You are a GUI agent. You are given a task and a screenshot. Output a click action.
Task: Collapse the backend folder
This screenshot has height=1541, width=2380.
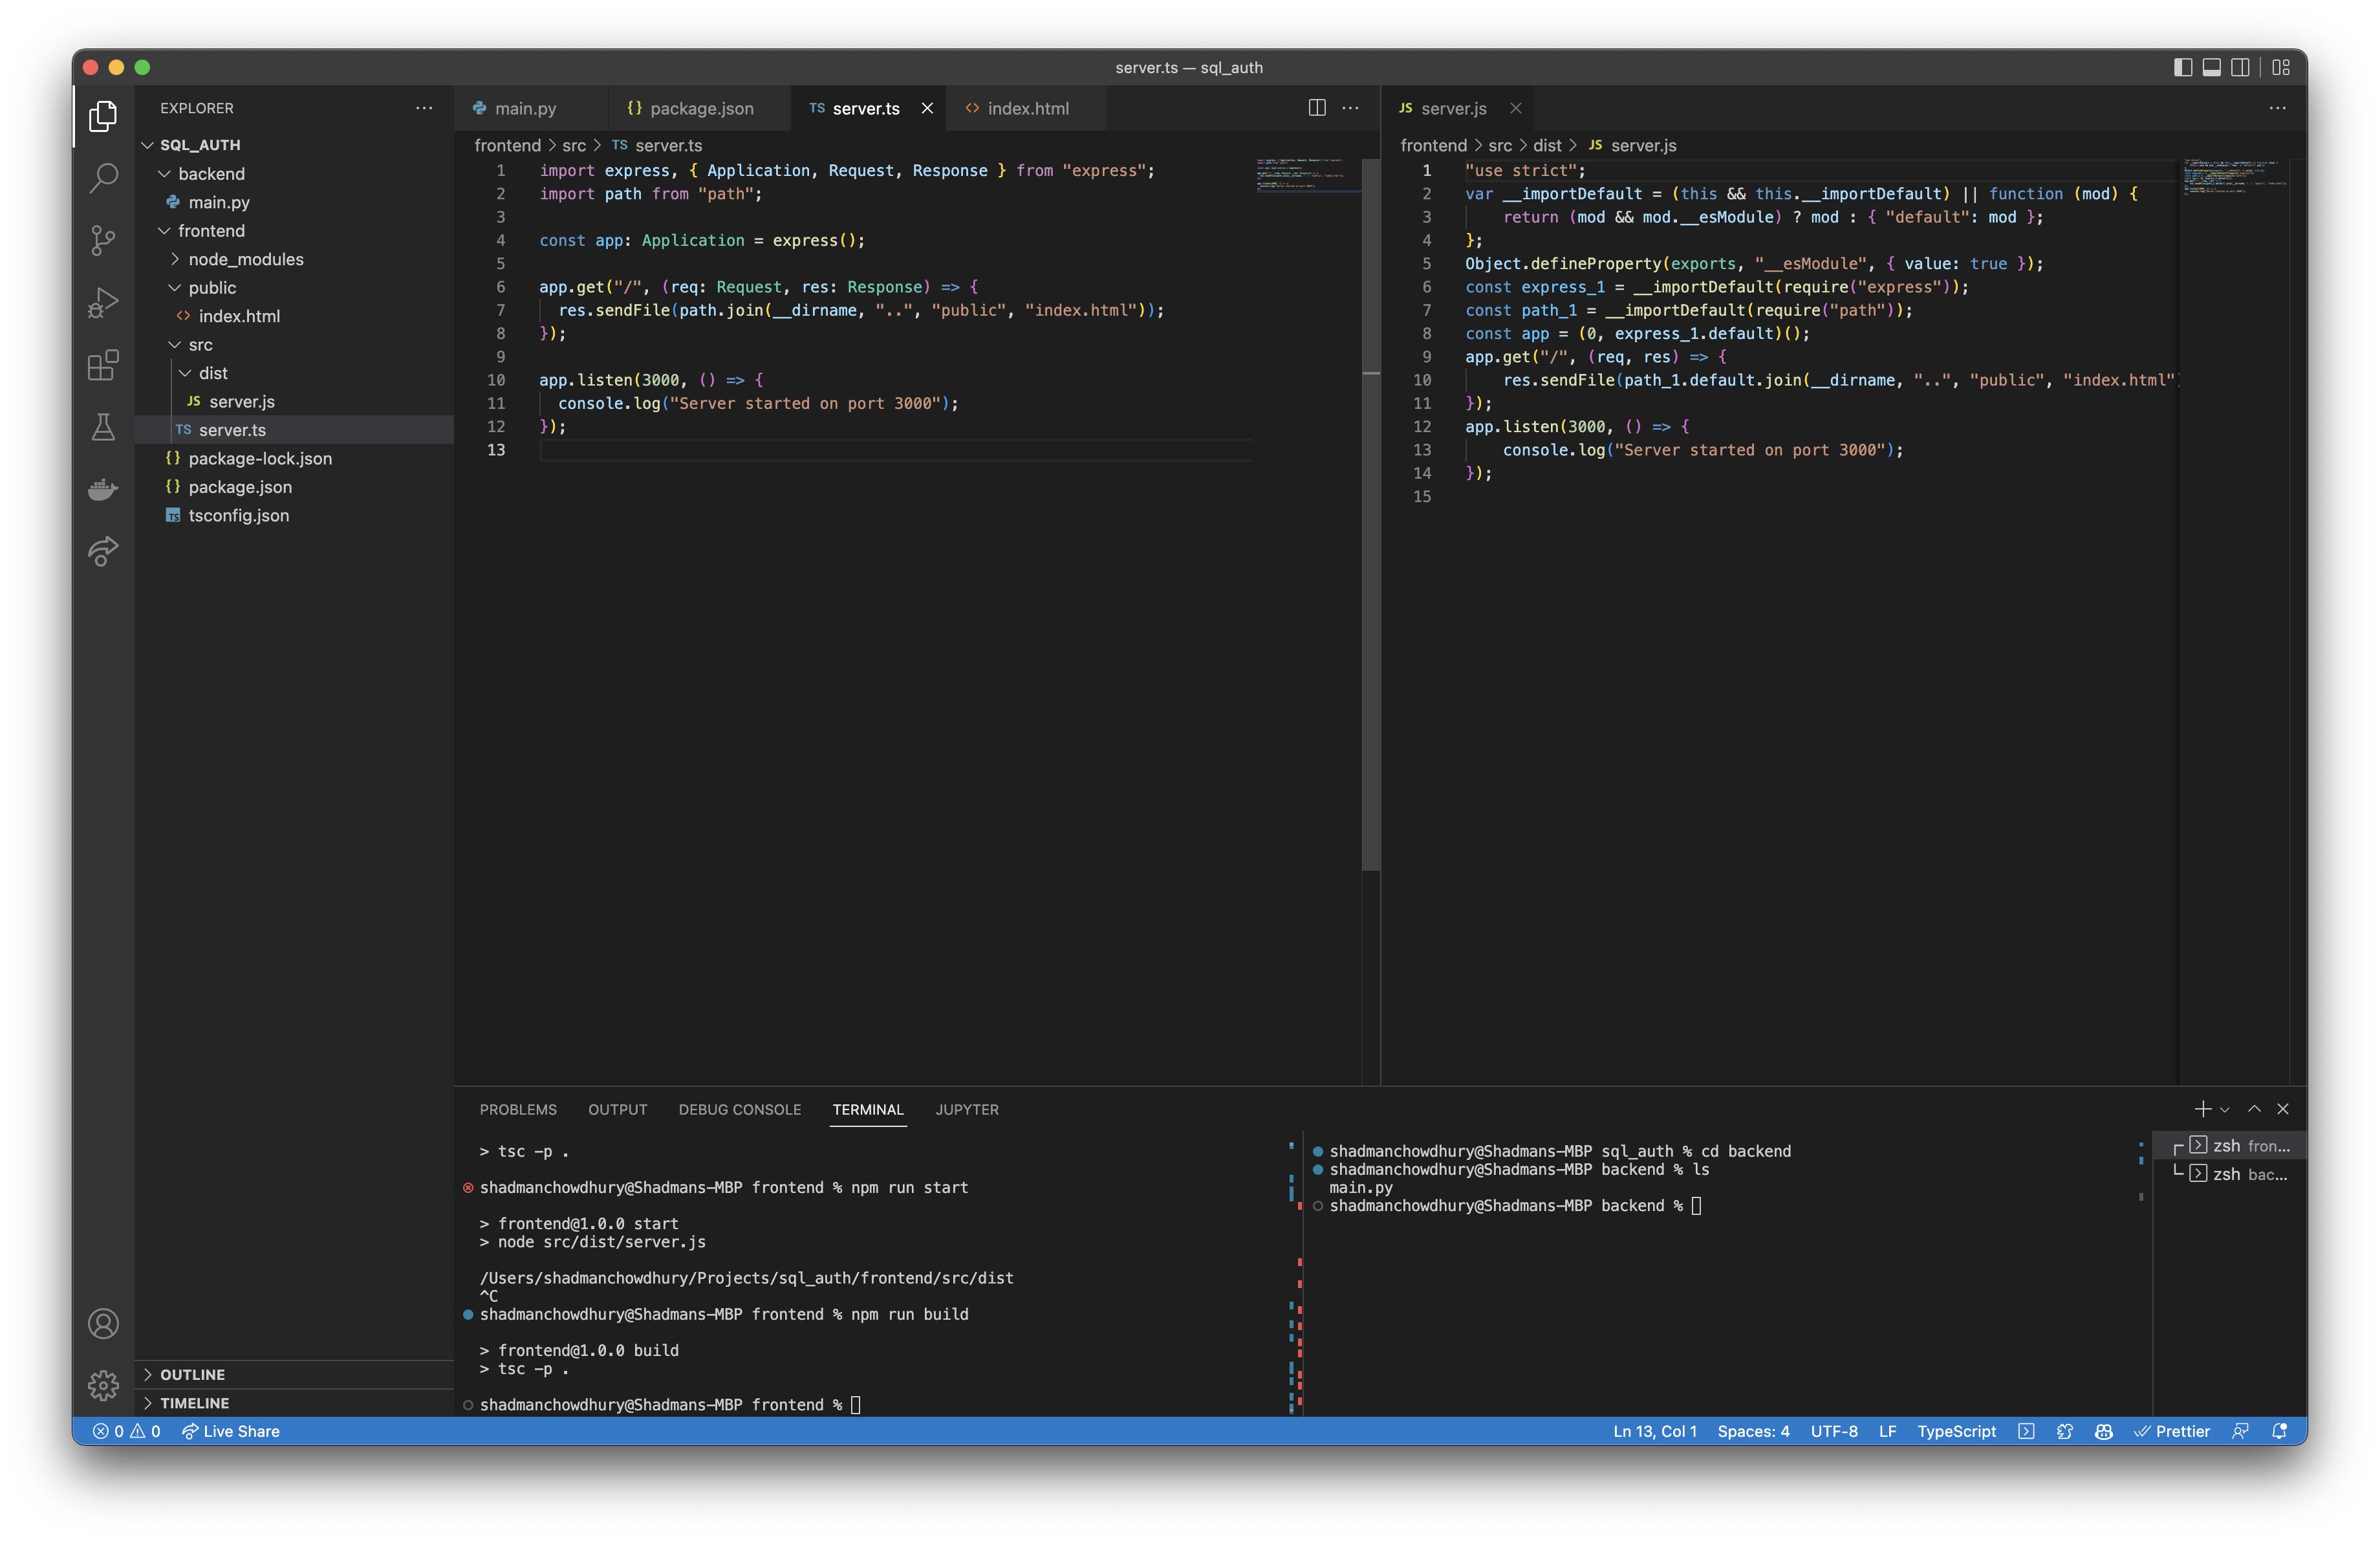[x=294, y=173]
